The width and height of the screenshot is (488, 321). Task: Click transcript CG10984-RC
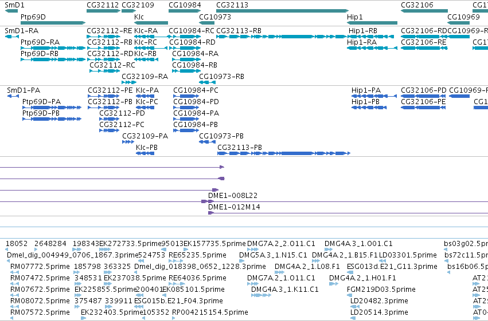coord(192,31)
